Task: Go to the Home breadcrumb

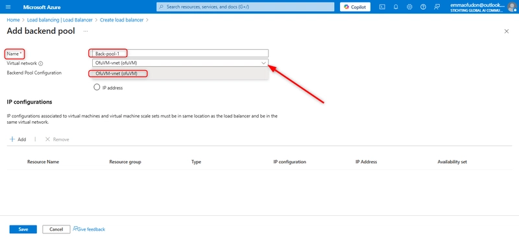Action: (x=13, y=20)
